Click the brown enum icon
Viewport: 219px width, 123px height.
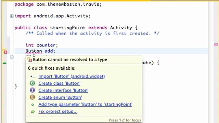click(33, 97)
